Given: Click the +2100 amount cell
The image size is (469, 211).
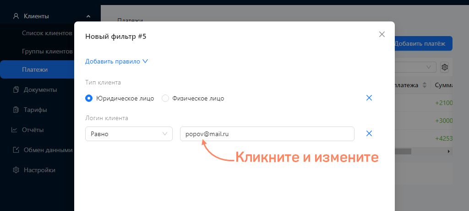Looking at the screenshot, I should tap(444, 103).
